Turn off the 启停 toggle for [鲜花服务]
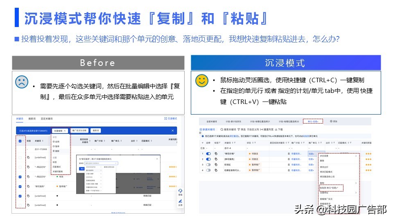393x221 pixels. click(x=208, y=159)
